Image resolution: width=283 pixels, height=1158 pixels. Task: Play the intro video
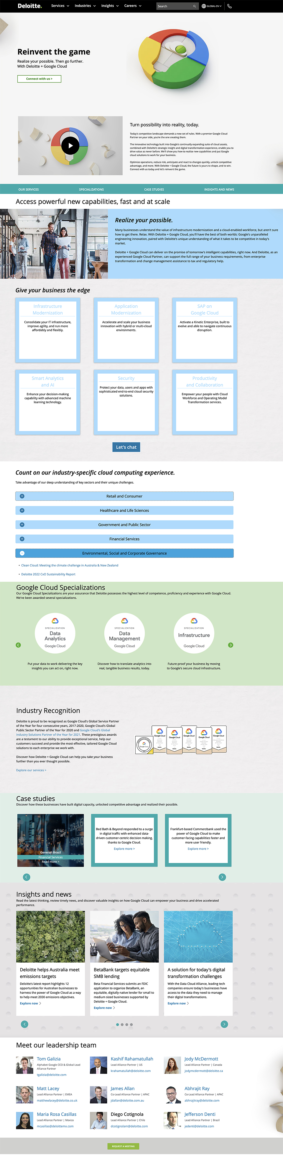point(70,146)
